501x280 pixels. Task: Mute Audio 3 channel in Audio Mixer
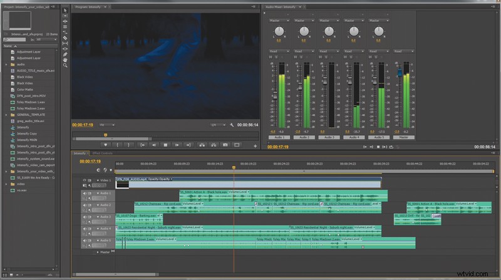pos(321,57)
